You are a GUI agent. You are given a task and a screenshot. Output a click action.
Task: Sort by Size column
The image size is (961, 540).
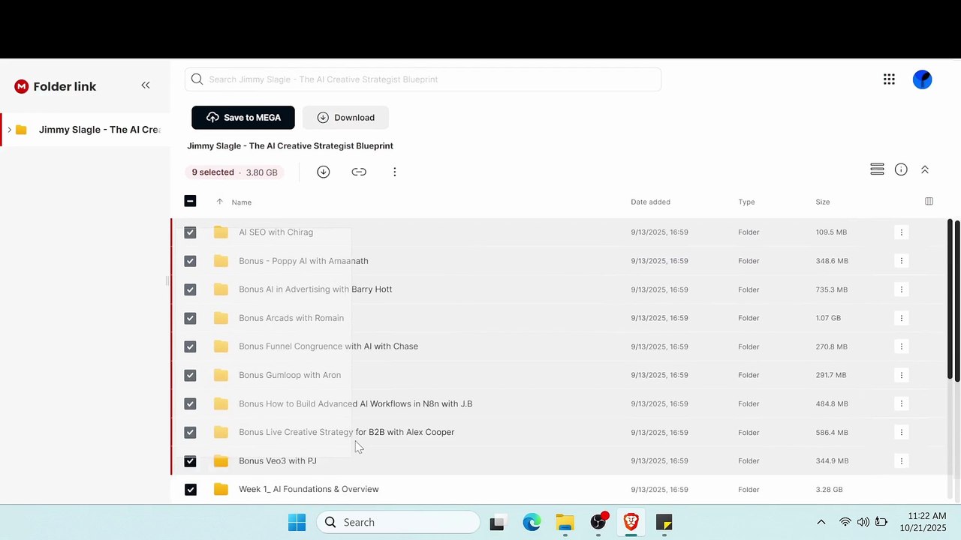(823, 202)
